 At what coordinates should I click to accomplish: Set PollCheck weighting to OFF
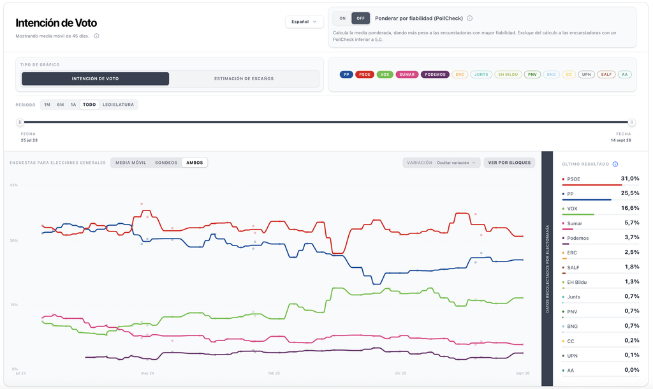(x=361, y=18)
